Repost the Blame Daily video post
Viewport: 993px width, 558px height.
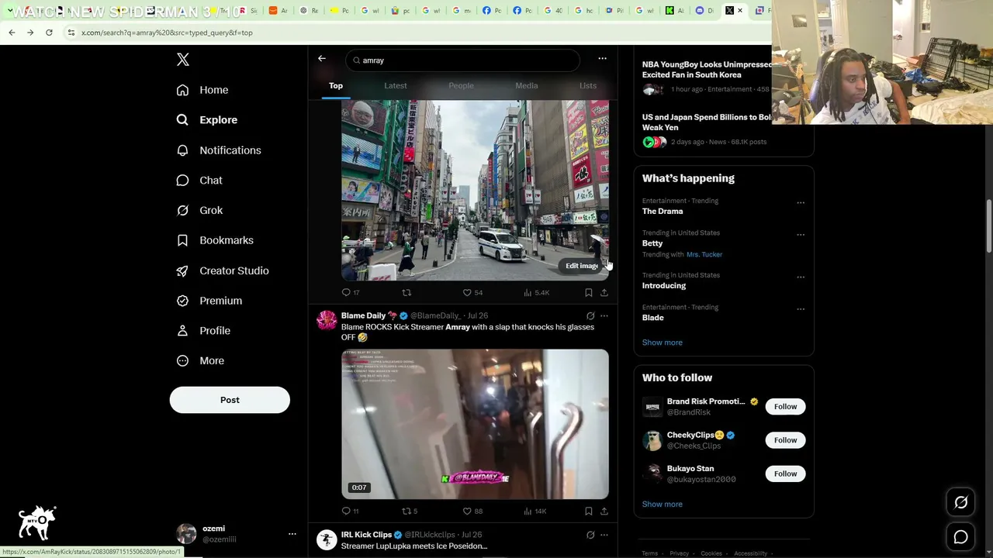click(x=410, y=511)
